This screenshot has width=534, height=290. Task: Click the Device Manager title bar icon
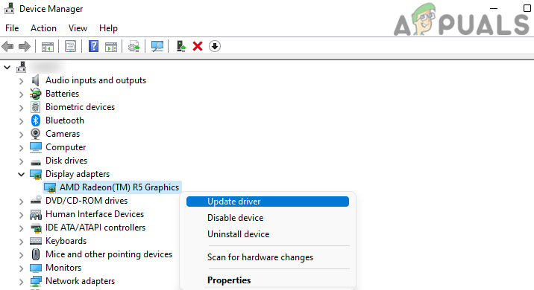pos(9,9)
